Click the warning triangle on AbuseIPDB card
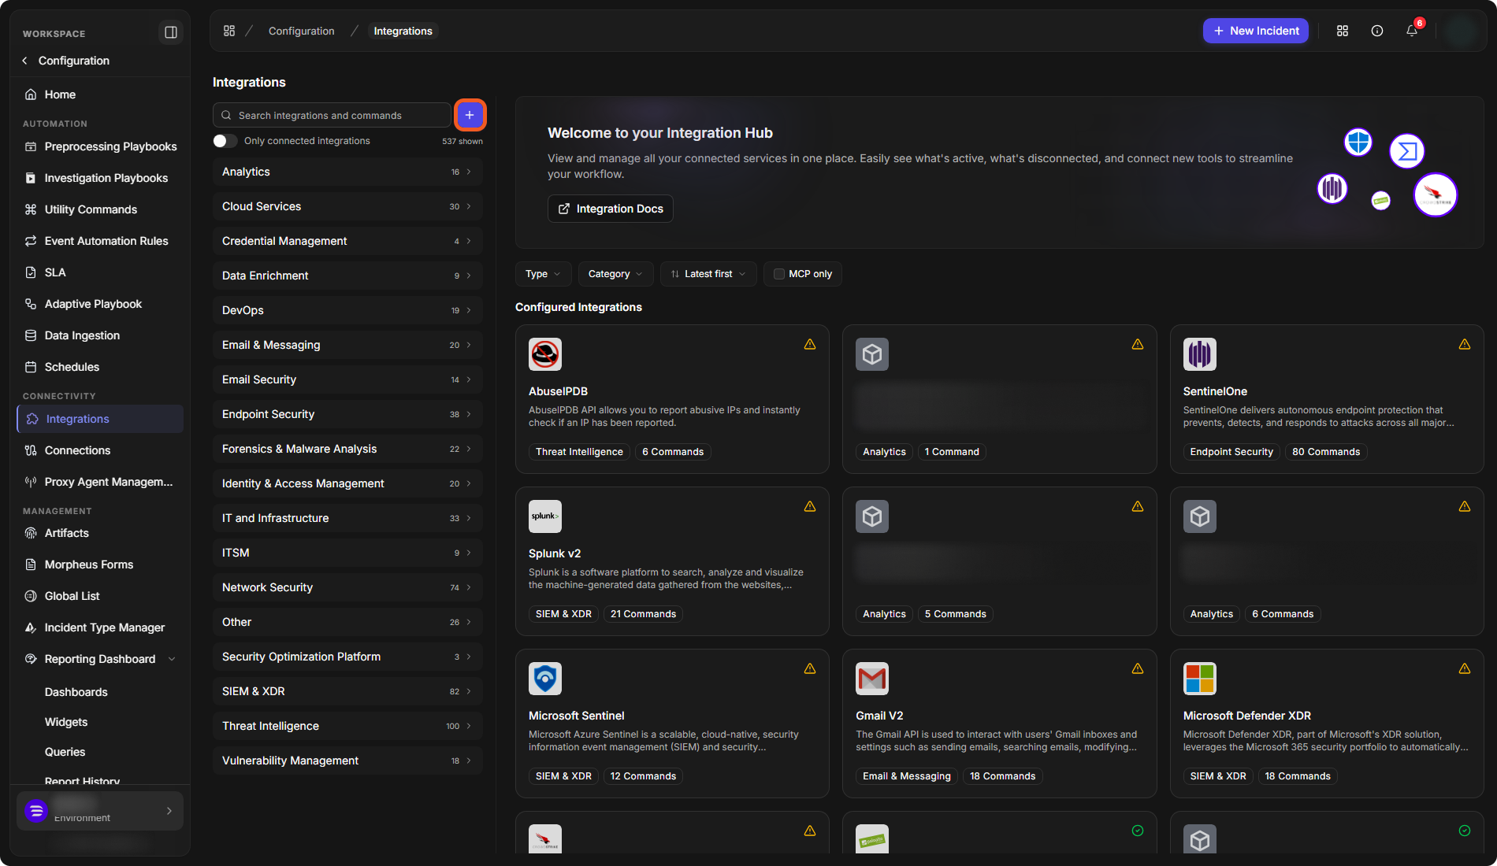This screenshot has height=866, width=1497. coord(810,344)
